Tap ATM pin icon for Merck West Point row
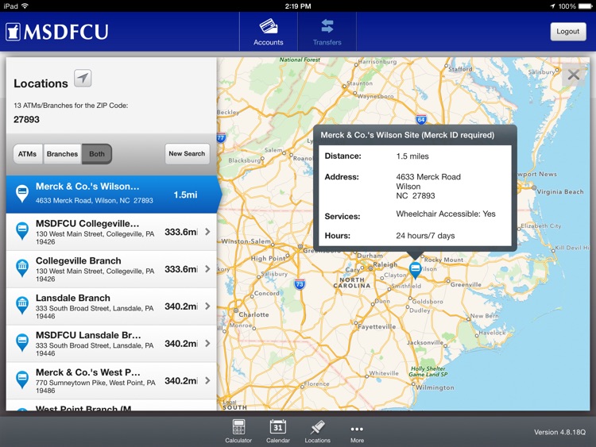This screenshot has height=447, width=596. pyautogui.click(x=22, y=380)
